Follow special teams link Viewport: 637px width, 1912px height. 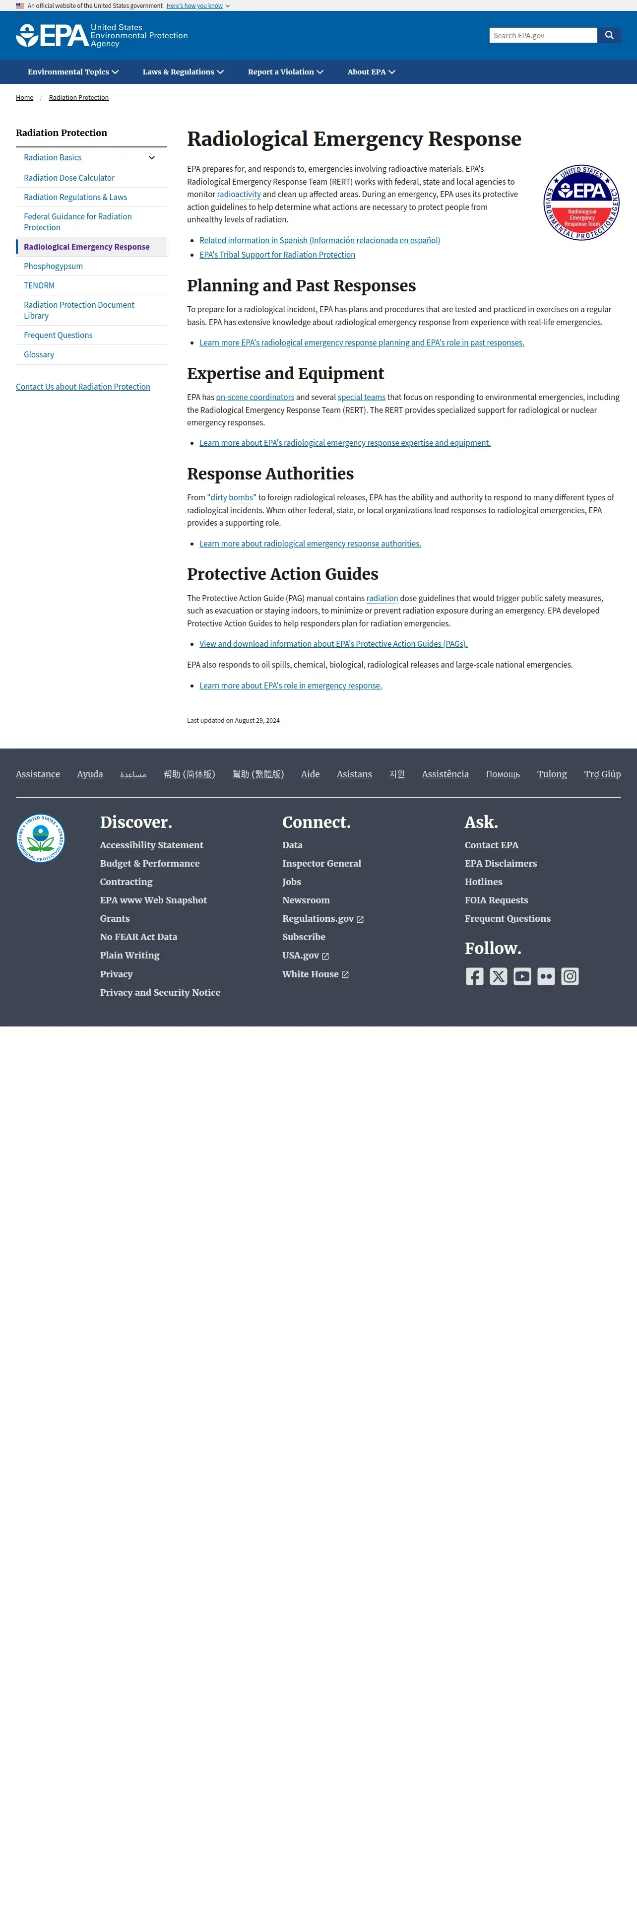361,397
